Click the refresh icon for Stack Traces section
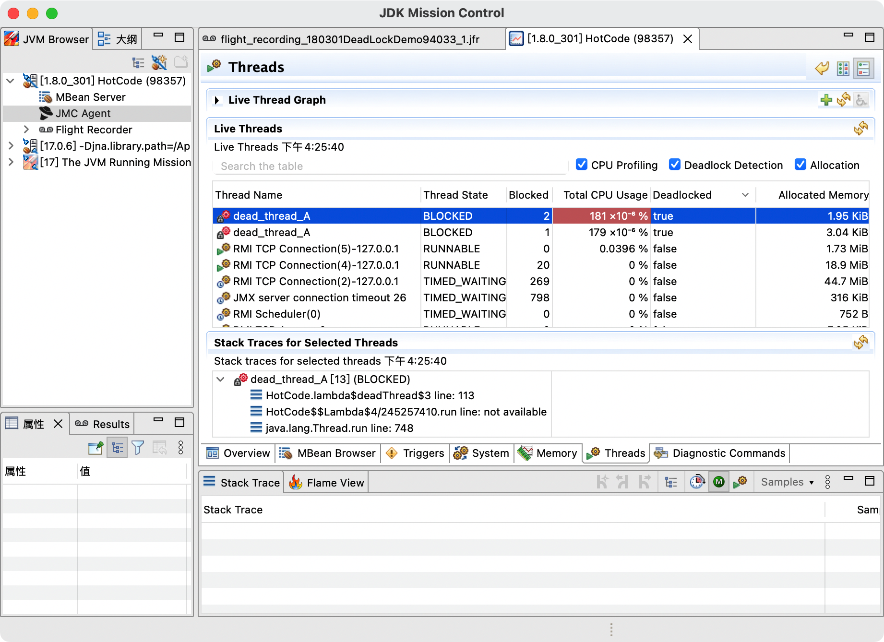This screenshot has height=642, width=884. click(x=860, y=343)
